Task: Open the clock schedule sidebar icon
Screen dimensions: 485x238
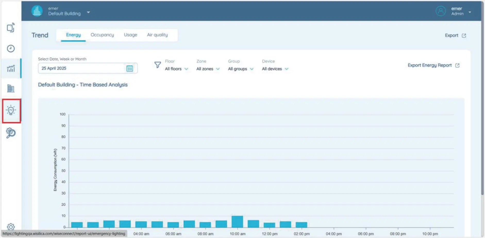Action: (x=11, y=48)
